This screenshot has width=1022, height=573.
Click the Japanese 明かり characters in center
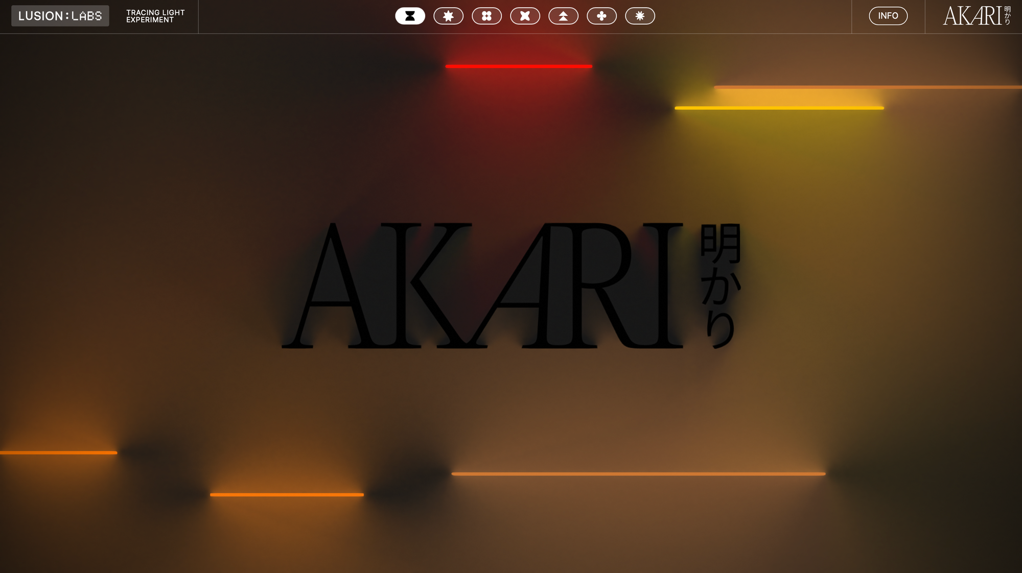click(x=721, y=286)
